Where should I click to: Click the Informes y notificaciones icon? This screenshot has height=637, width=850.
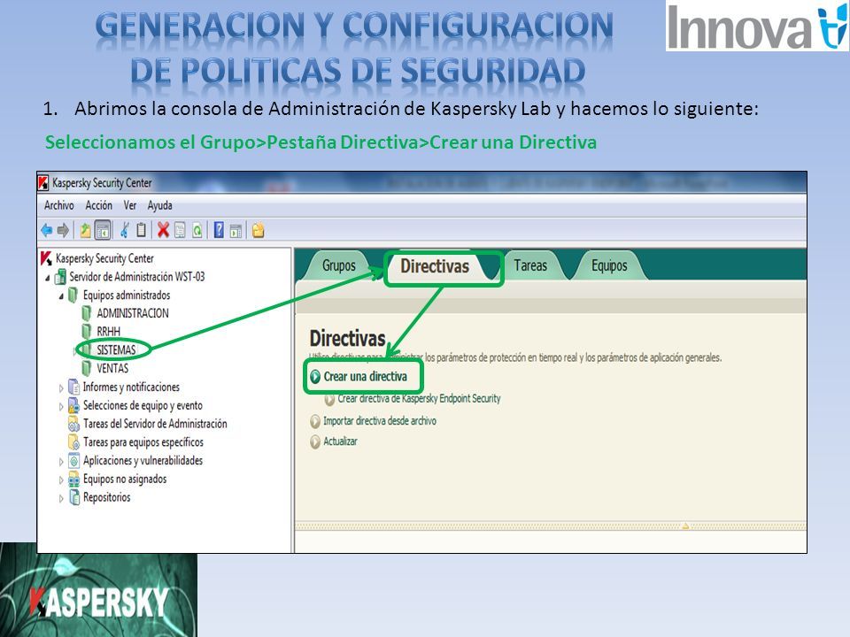(x=73, y=387)
